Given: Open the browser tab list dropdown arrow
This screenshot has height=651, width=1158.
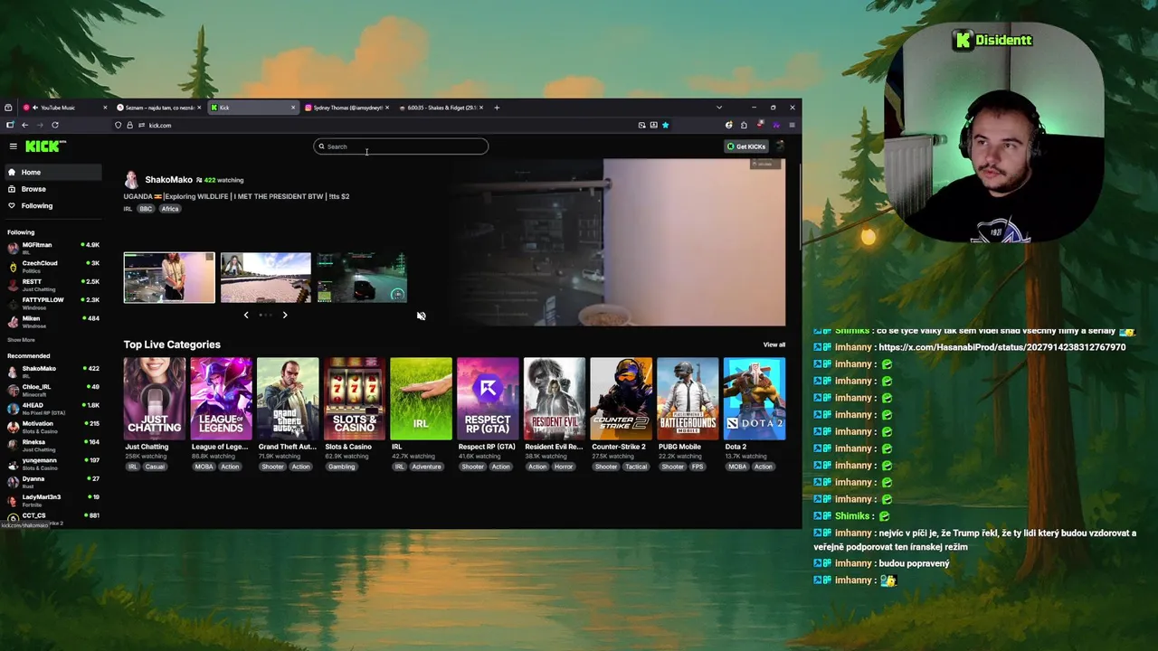Looking at the screenshot, I should click(x=719, y=108).
